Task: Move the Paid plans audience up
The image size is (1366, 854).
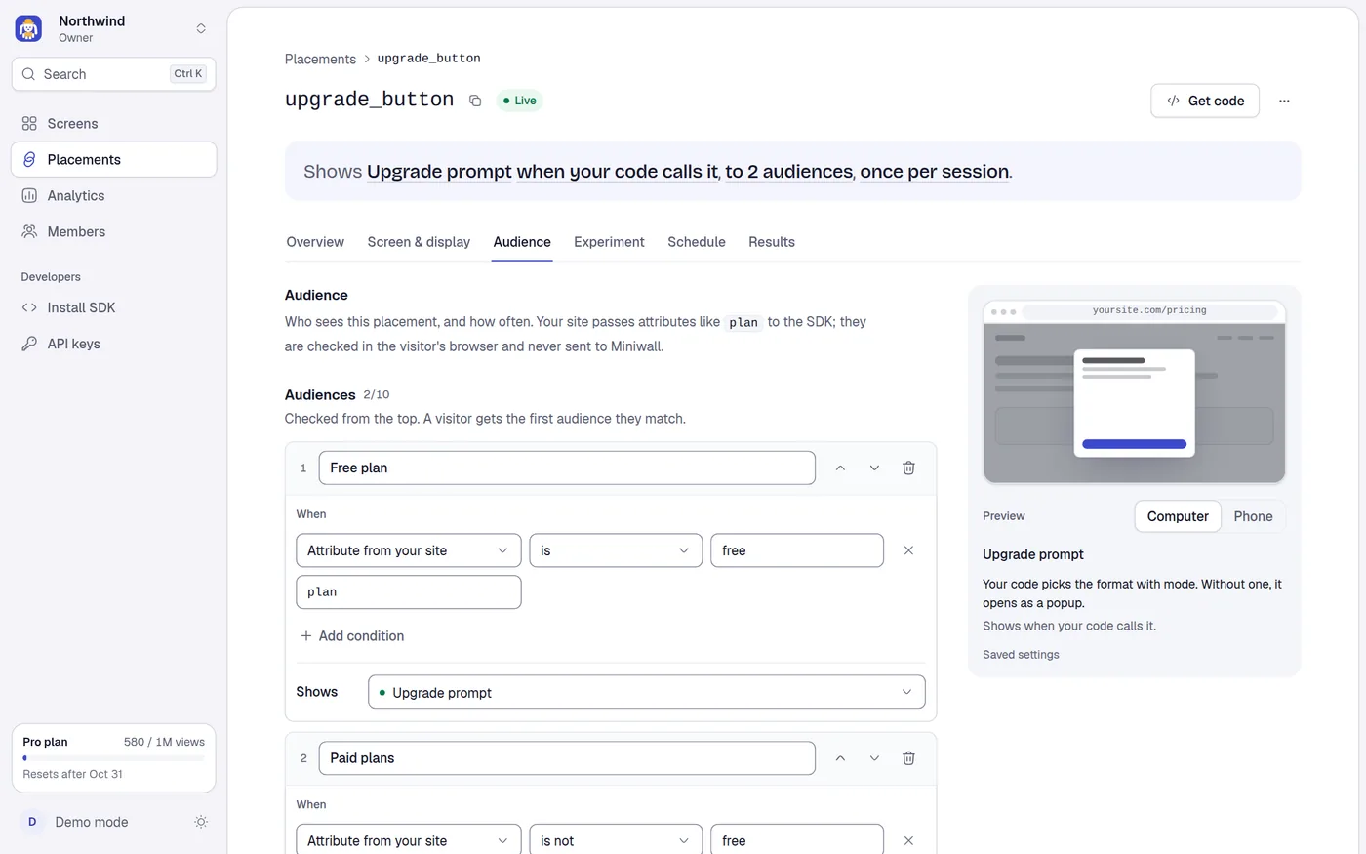Action: click(x=840, y=758)
